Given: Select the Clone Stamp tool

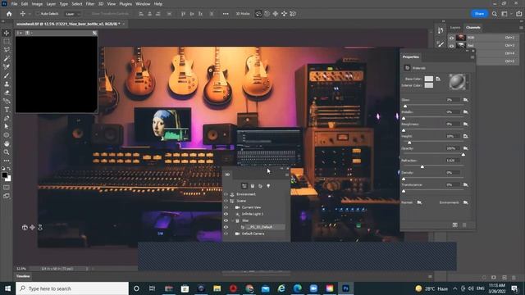Looking at the screenshot, I should point(7,84).
